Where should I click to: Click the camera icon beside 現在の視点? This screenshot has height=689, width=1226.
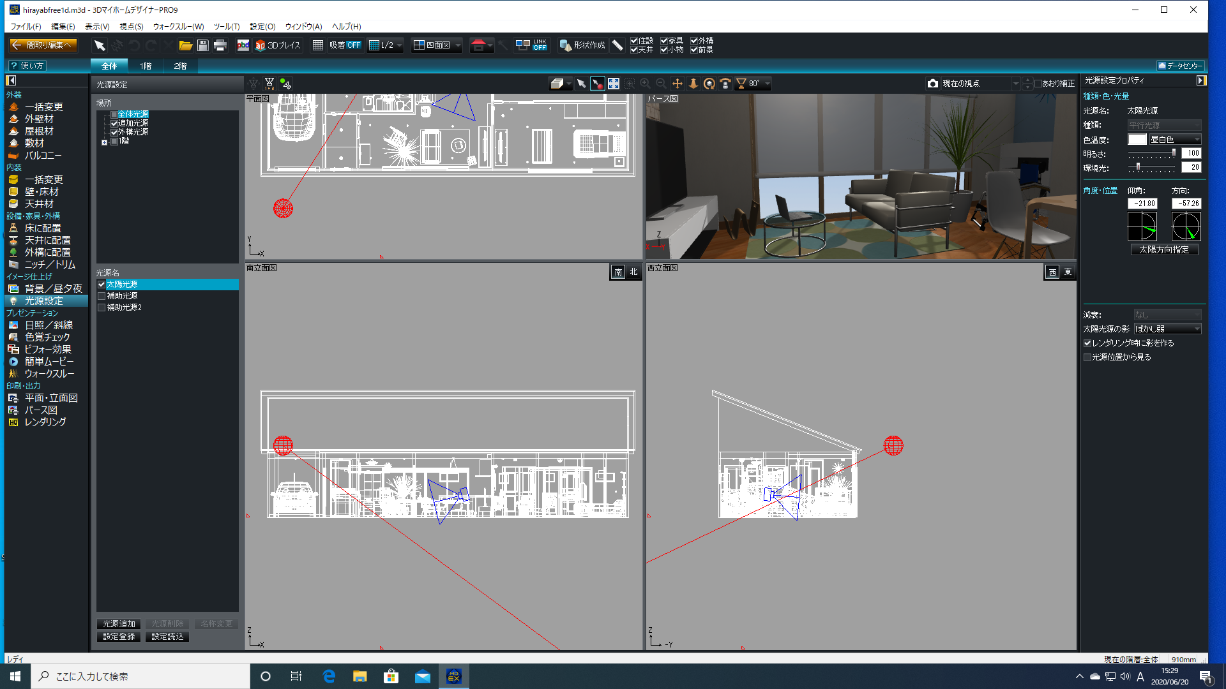click(933, 84)
